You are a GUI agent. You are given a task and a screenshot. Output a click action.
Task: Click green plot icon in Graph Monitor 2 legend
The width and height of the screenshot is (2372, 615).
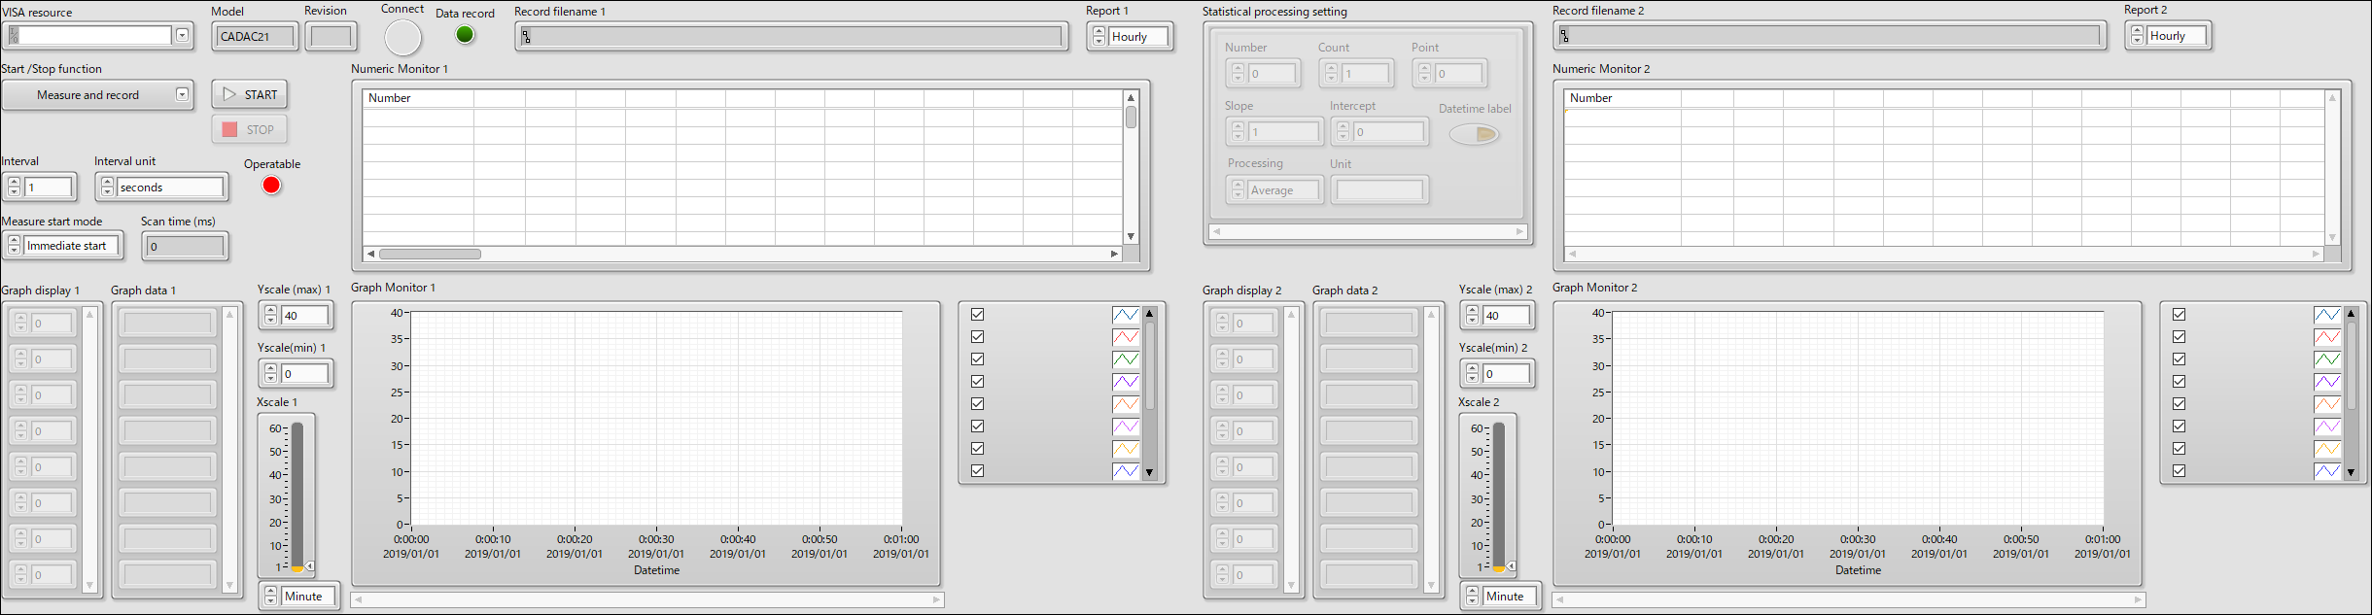(2327, 359)
